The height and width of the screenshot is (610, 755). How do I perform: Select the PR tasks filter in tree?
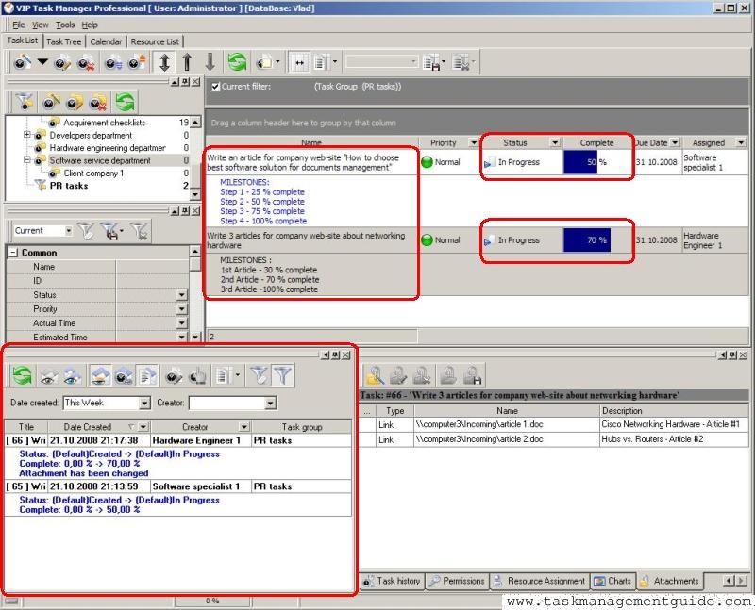tap(69, 186)
